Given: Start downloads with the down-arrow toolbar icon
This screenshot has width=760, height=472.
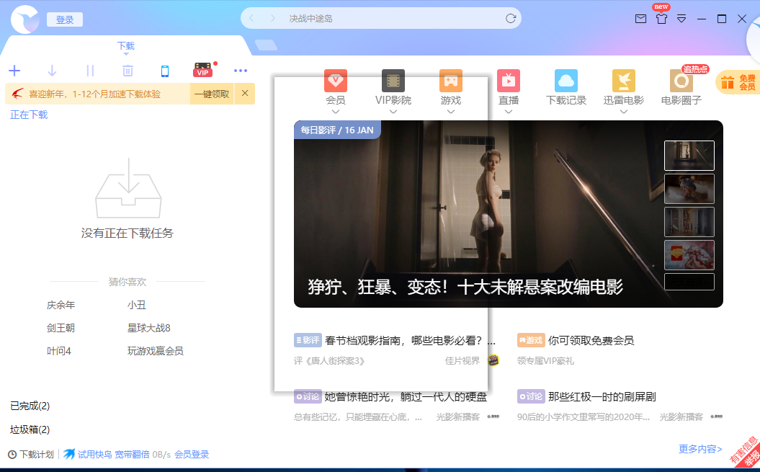Looking at the screenshot, I should [x=52, y=71].
